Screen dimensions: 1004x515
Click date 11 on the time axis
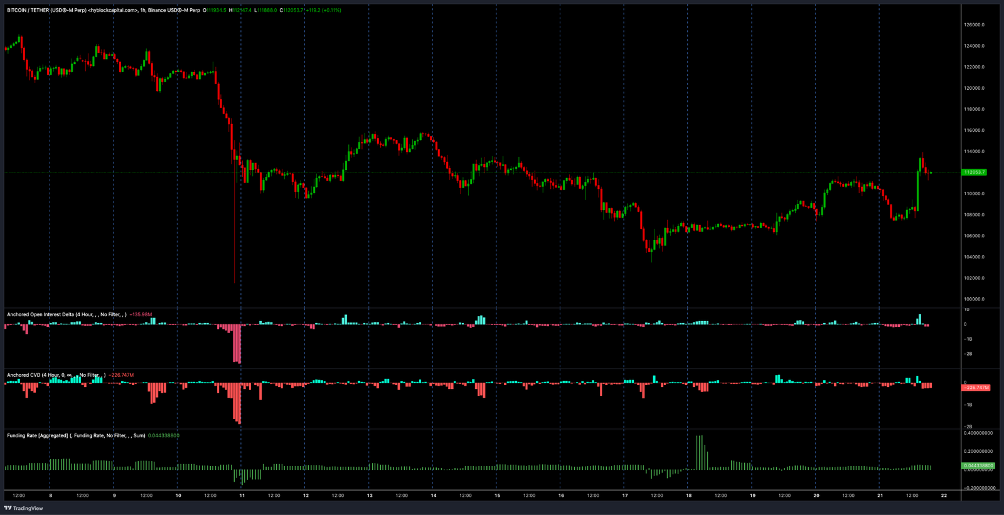(242, 496)
